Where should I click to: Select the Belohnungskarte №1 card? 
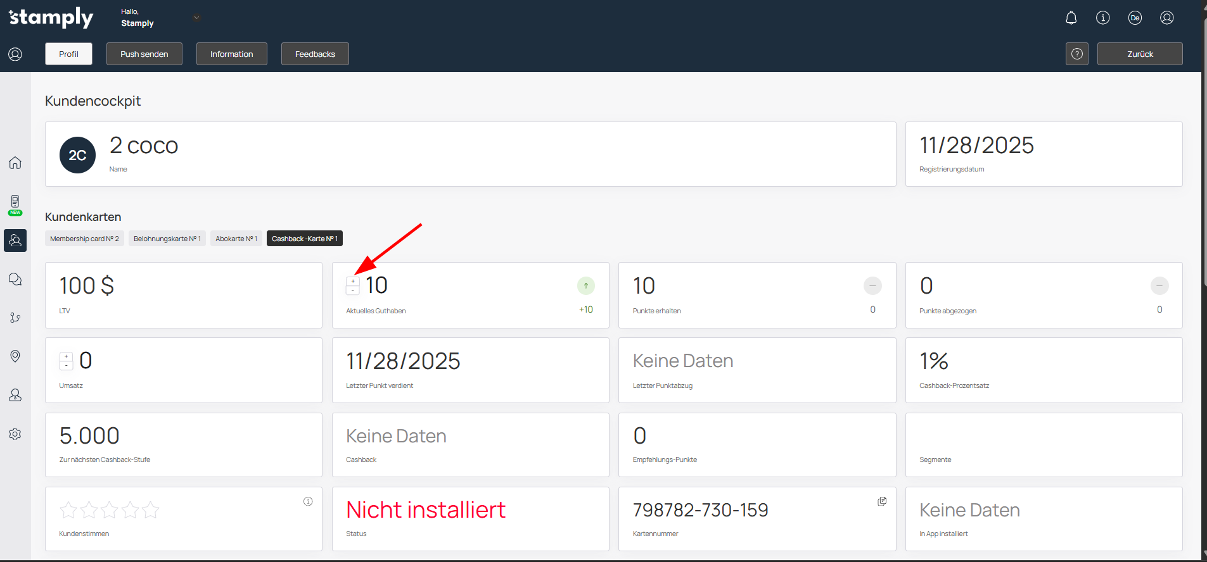(x=167, y=239)
